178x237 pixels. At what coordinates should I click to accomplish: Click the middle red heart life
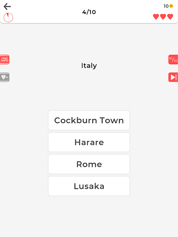point(163,17)
